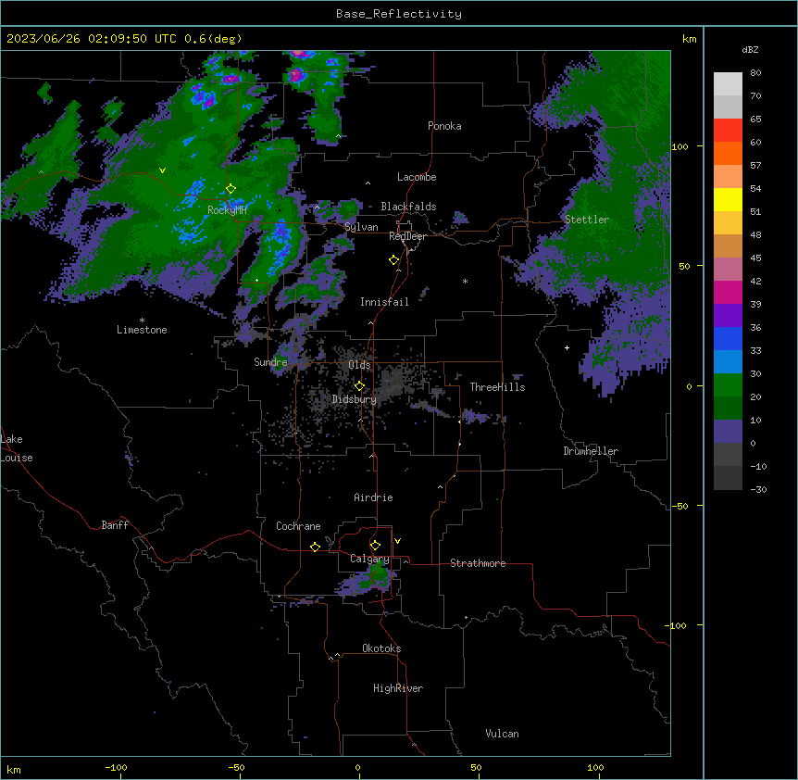Click the Sylvan label
798x780 pixels.
pyautogui.click(x=361, y=227)
